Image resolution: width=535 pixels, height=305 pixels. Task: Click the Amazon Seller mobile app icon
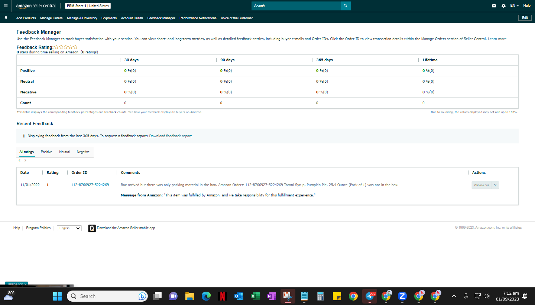[92, 228]
